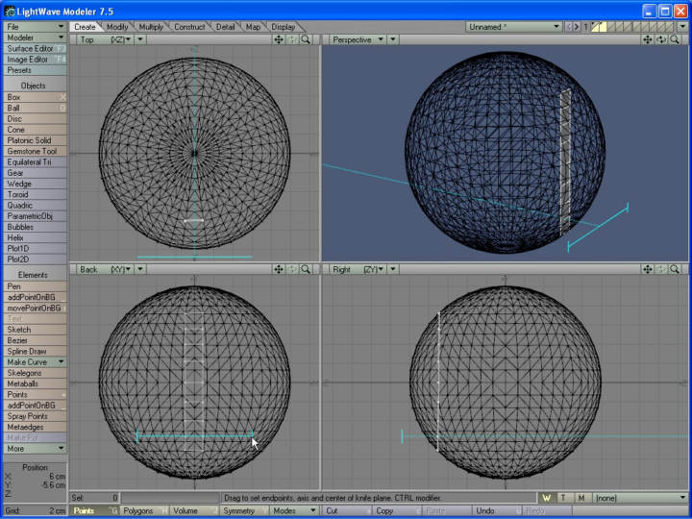Select the third empty layer slot

pyautogui.click(x=630, y=27)
